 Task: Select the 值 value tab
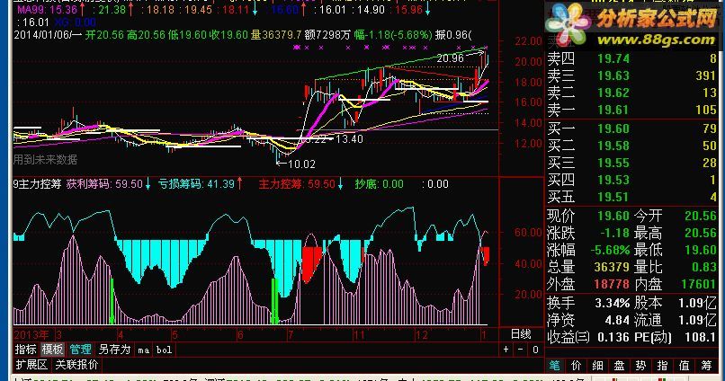(685, 366)
